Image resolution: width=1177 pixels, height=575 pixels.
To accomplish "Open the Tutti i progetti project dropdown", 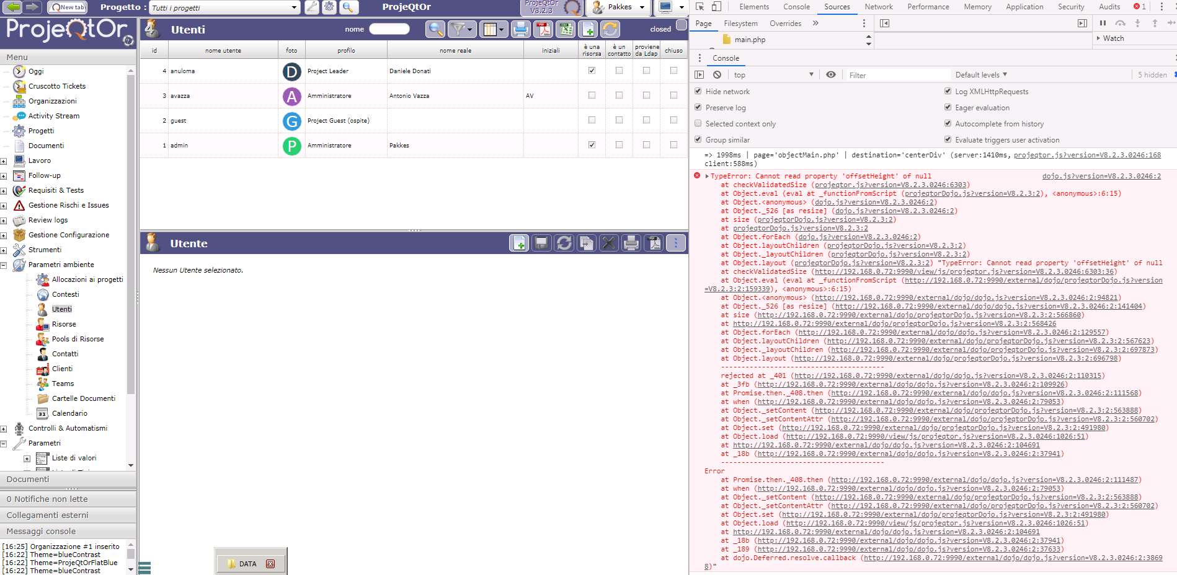I will [x=294, y=8].
